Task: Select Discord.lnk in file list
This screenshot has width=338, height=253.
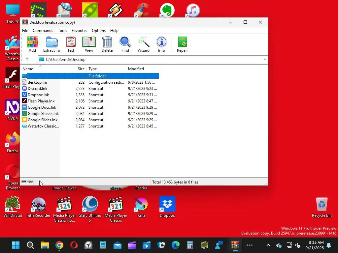Action: [x=90, y=88]
